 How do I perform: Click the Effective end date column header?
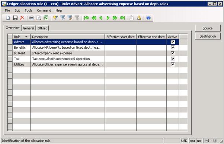coord(151,37)
